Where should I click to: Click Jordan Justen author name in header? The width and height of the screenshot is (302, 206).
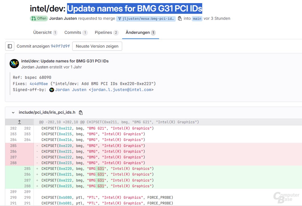coord(63,18)
